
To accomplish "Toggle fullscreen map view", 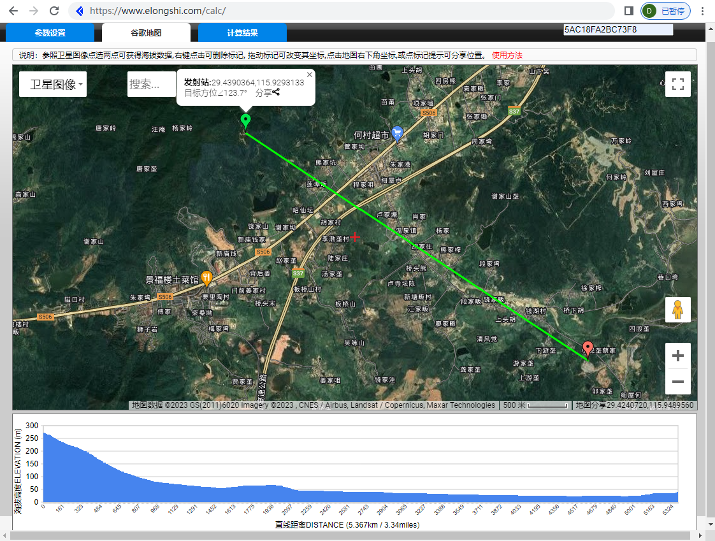I will click(677, 84).
